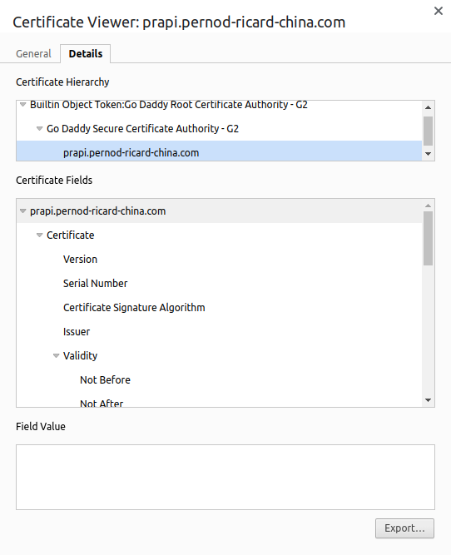This screenshot has width=451, height=555.
Task: Collapse the Certificate fields node
Action: (x=40, y=235)
